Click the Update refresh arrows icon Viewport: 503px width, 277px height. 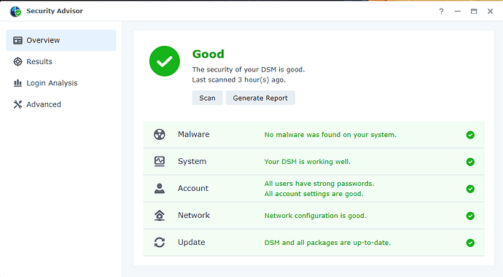pyautogui.click(x=160, y=242)
